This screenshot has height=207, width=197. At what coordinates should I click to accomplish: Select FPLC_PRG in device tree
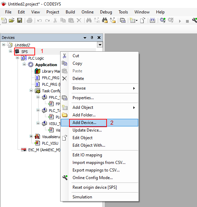tap(51, 78)
